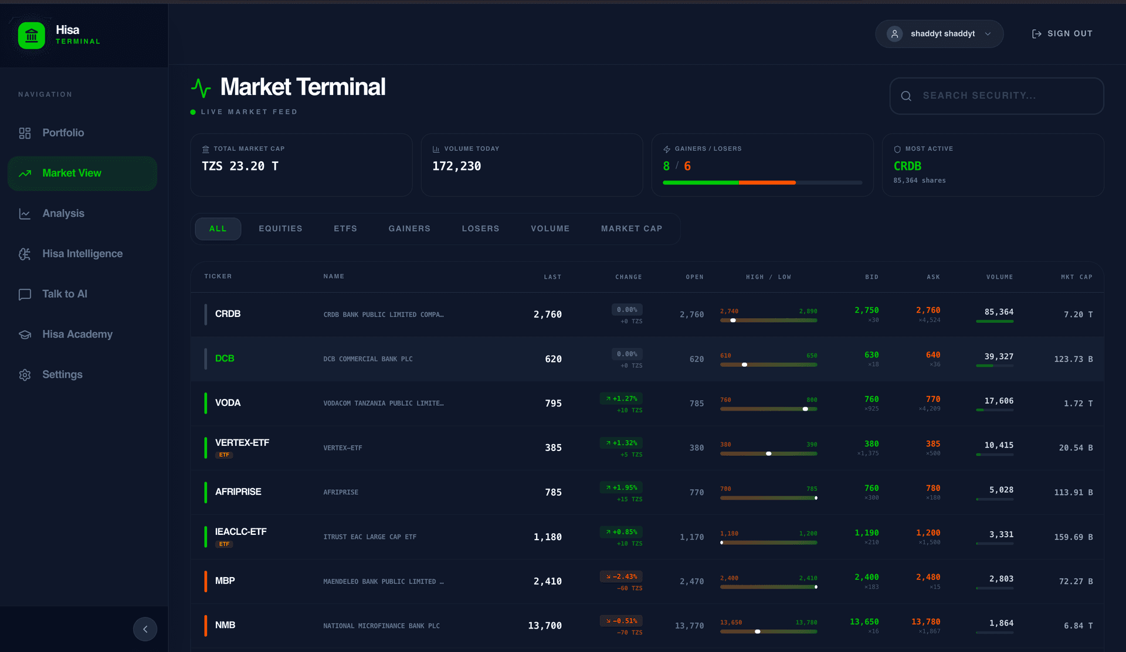Click the Hisa Terminal bank logo icon
The width and height of the screenshot is (1126, 652).
(32, 36)
